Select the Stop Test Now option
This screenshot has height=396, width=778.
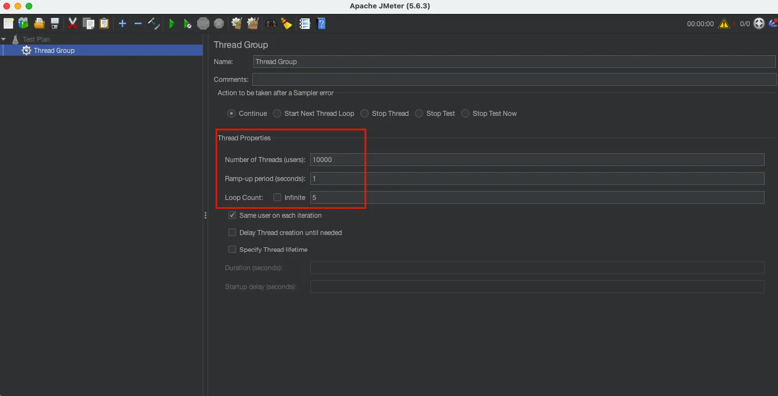[465, 113]
